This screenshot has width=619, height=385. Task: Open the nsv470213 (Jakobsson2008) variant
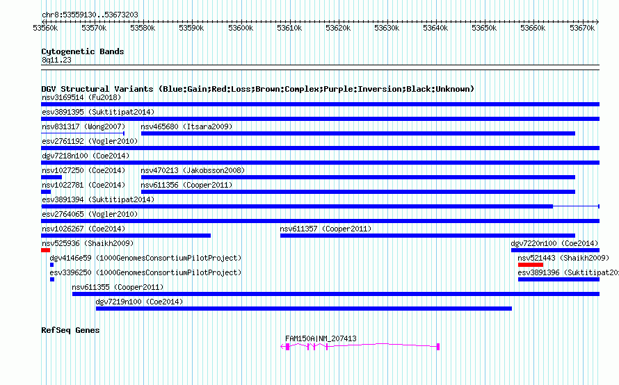(193, 170)
